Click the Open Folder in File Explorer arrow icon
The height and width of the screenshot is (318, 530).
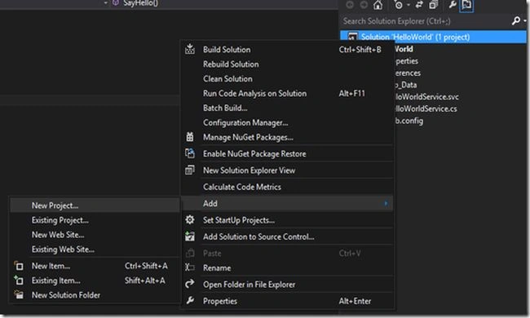190,284
